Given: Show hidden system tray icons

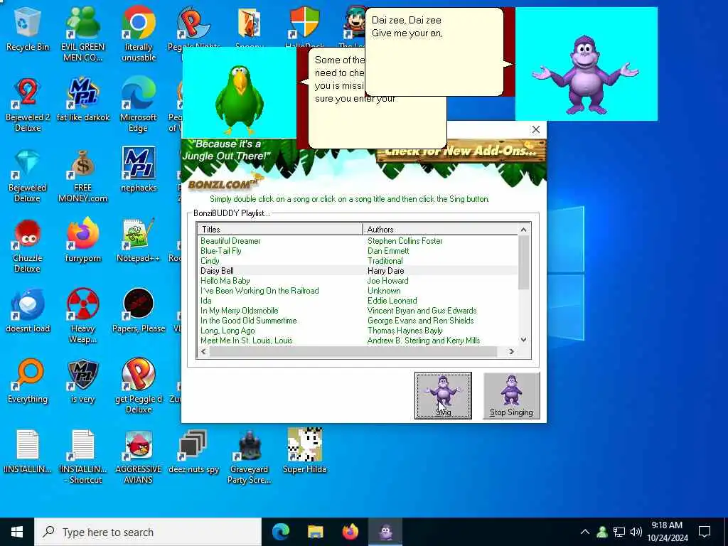Looking at the screenshot, I should [x=585, y=532].
